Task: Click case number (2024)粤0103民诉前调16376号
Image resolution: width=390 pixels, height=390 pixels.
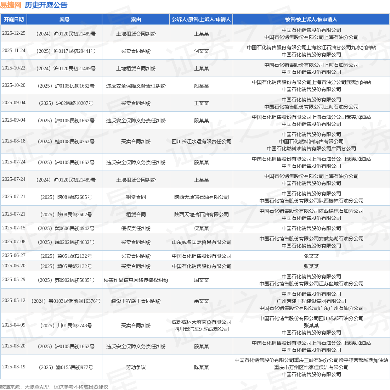Action: pyautogui.click(x=66, y=301)
